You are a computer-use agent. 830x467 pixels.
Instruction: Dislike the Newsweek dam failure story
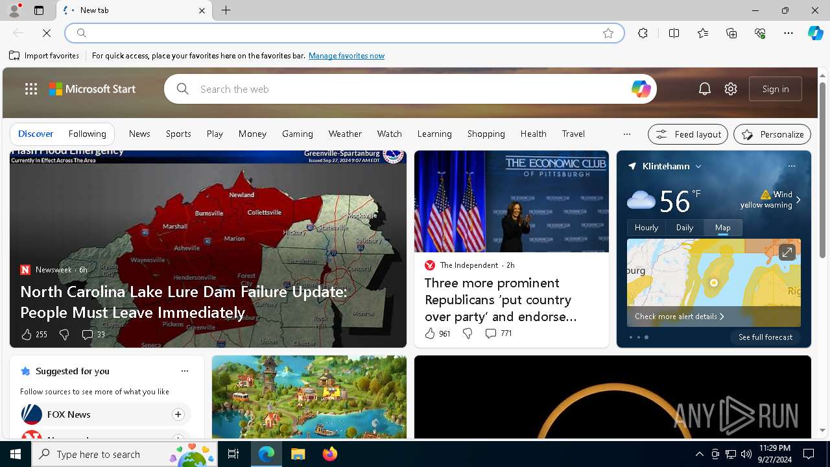pyautogui.click(x=64, y=335)
